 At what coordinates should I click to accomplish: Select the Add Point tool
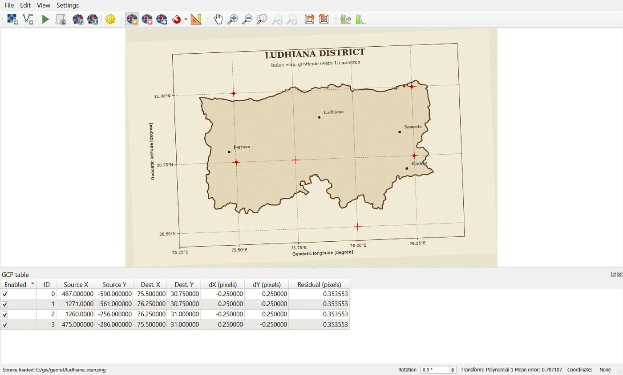[x=132, y=19]
